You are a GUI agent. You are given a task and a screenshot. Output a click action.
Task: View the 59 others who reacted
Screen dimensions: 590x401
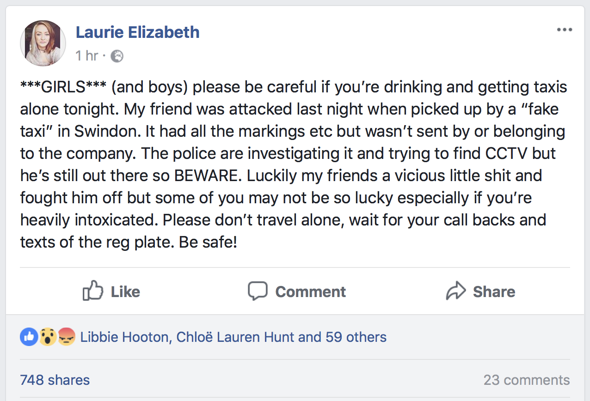[356, 337]
